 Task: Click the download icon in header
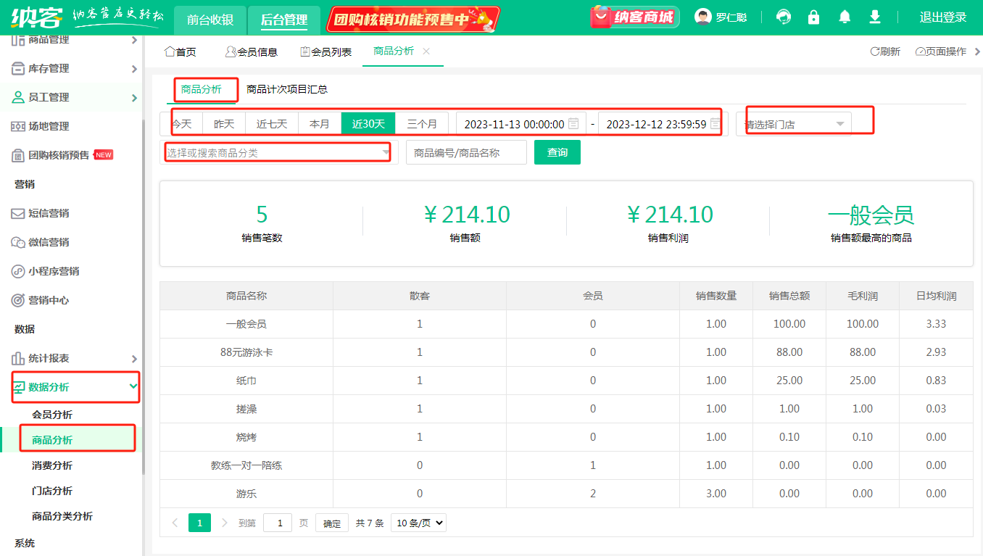(x=875, y=17)
